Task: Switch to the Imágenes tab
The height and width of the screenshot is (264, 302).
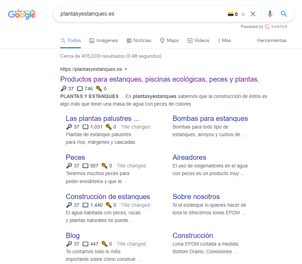Action: pyautogui.click(x=104, y=41)
